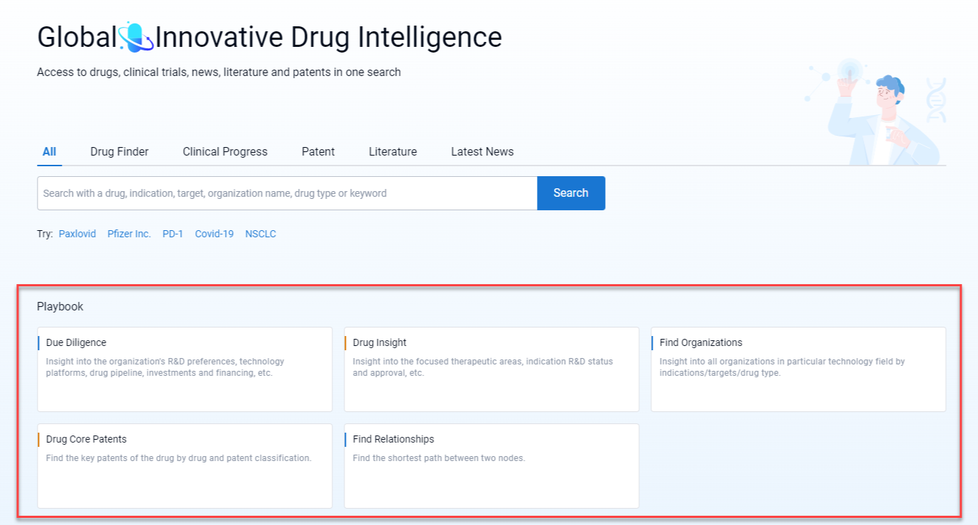Open the Find Organizations playbook card
This screenshot has width=978, height=525.
click(x=798, y=369)
